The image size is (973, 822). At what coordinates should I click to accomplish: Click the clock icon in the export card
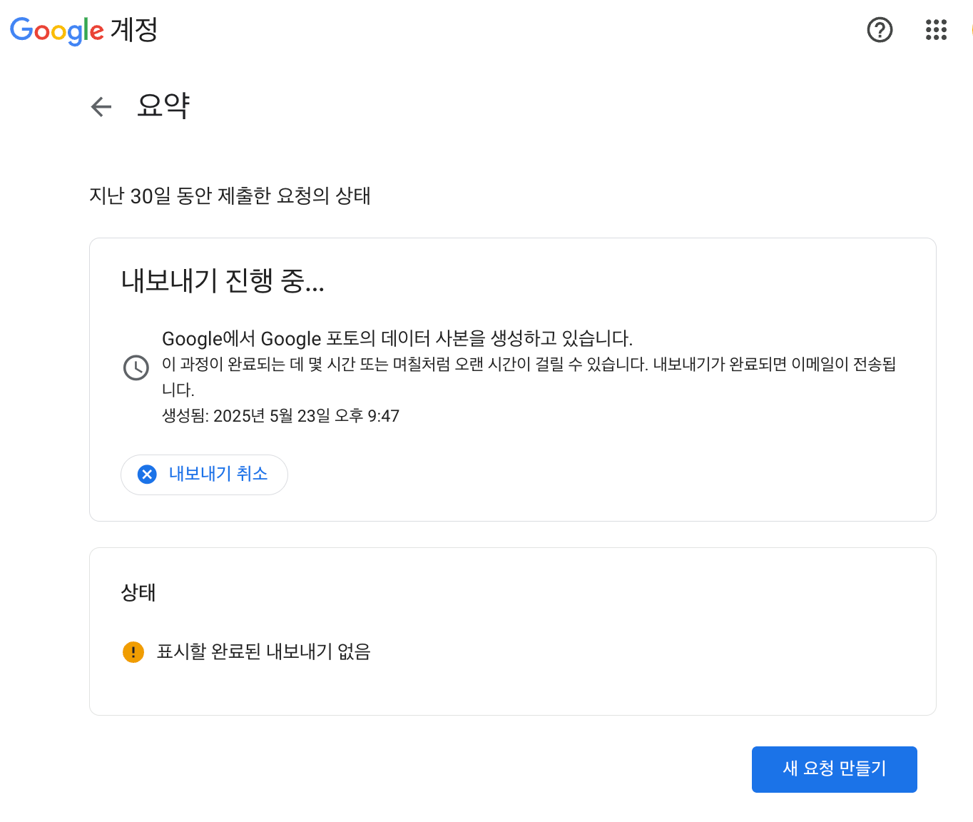[136, 367]
